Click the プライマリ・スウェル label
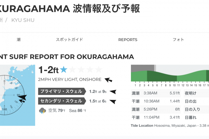This screenshot has width=209, height=139. tap(61, 92)
